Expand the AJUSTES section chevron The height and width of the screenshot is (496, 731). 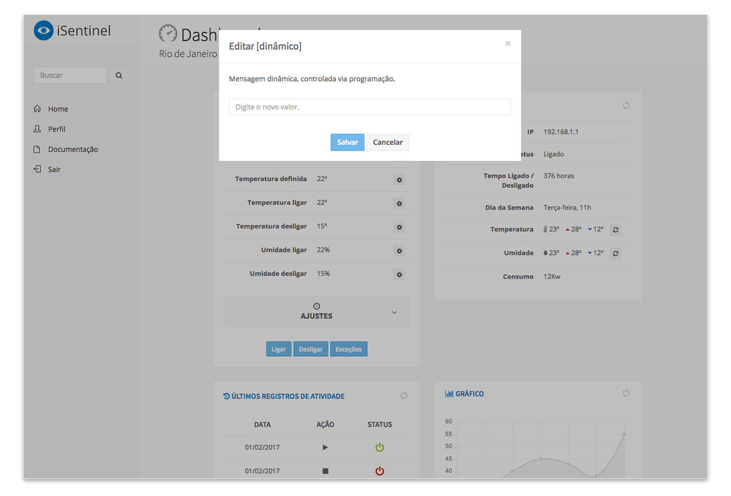tap(394, 312)
